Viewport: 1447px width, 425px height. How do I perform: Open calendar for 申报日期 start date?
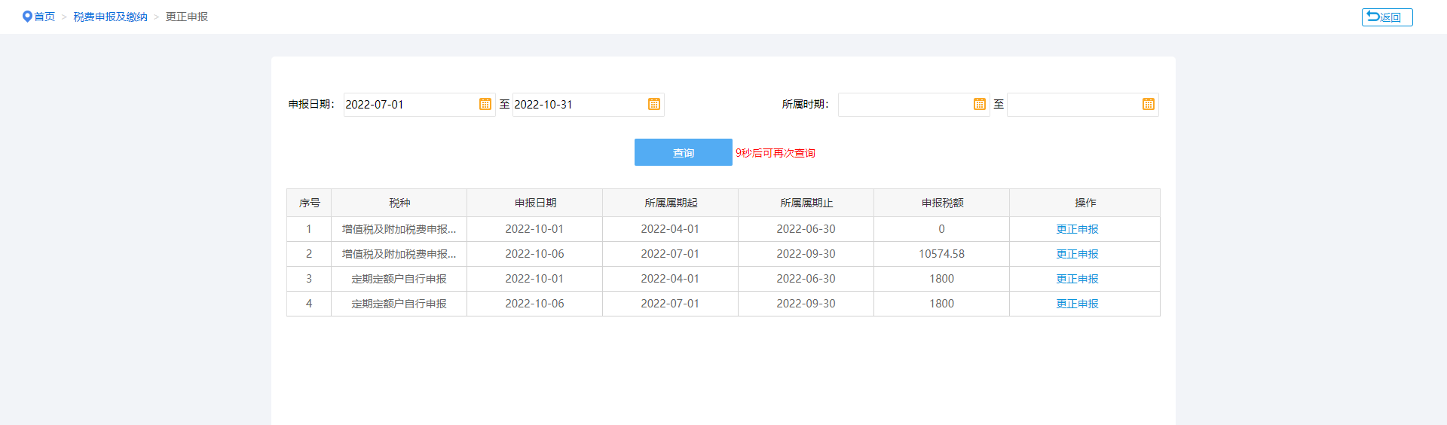click(485, 104)
